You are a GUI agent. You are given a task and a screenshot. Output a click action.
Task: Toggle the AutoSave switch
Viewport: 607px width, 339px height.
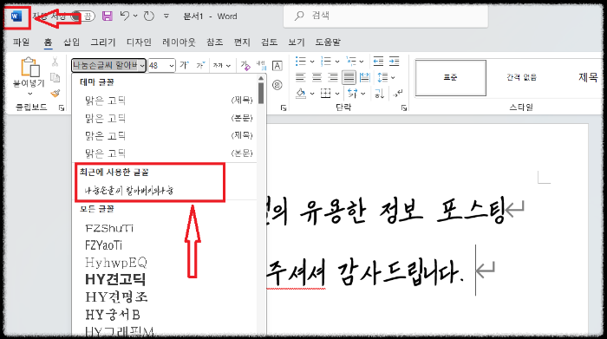click(82, 16)
